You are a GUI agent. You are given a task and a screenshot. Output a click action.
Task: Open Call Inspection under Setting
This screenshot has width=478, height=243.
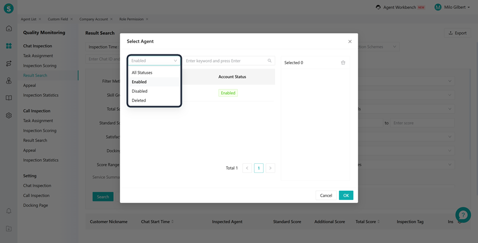pyautogui.click(x=36, y=196)
